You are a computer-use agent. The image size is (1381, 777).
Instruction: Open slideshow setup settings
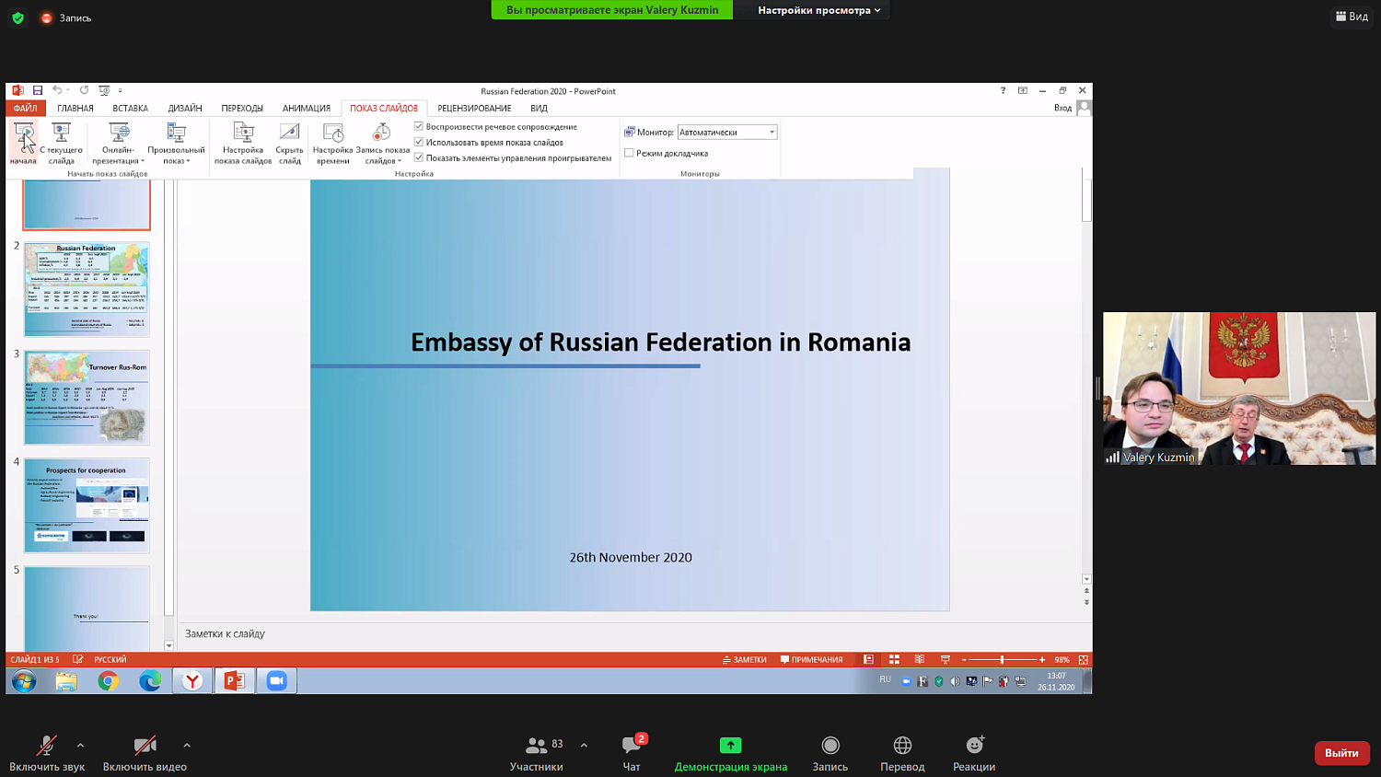242,138
